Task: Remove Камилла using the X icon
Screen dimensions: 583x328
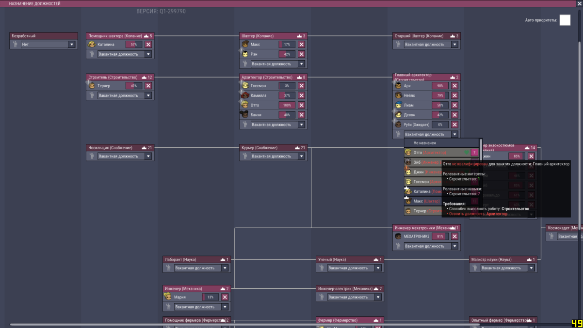Action: [302, 95]
